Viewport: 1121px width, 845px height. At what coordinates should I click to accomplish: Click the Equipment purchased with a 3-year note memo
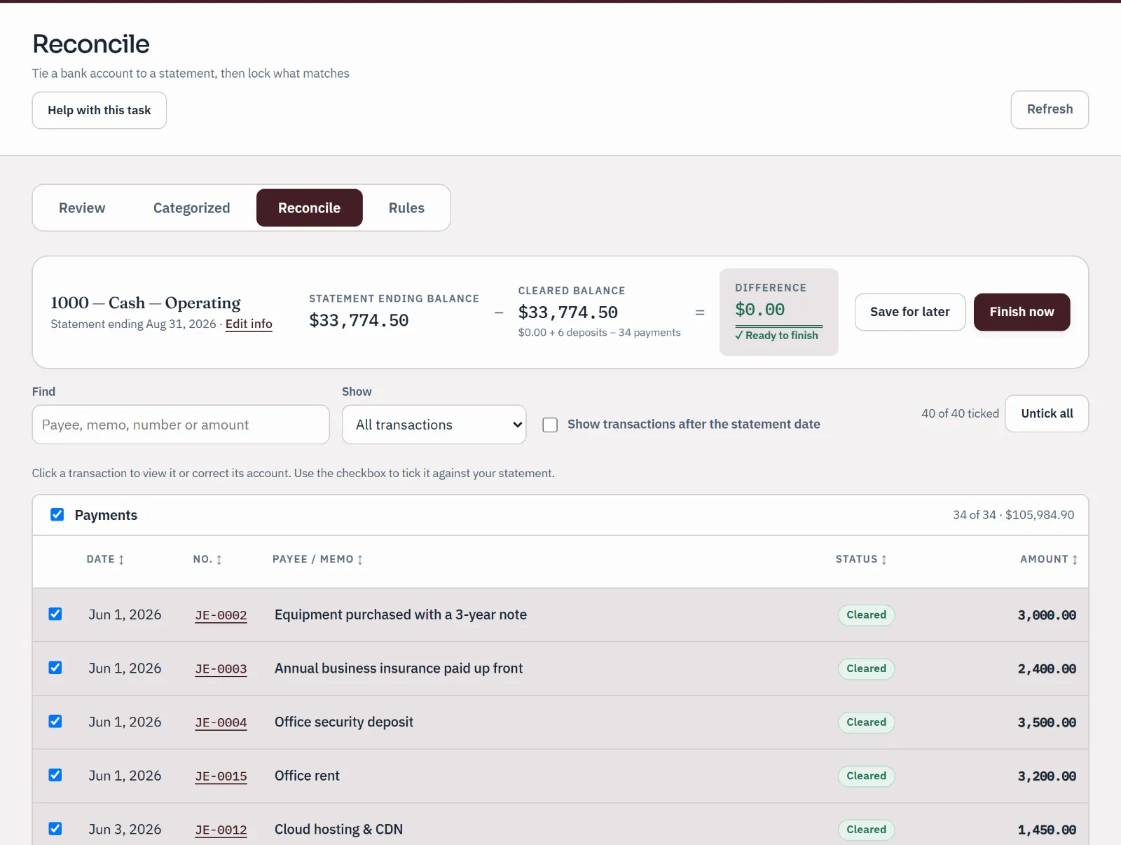[x=401, y=614]
